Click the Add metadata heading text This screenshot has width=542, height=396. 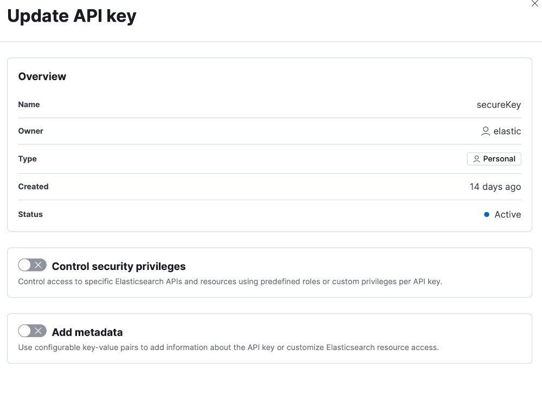pos(87,332)
